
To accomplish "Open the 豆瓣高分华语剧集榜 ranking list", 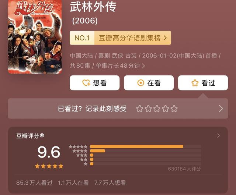I will click(x=133, y=38).
